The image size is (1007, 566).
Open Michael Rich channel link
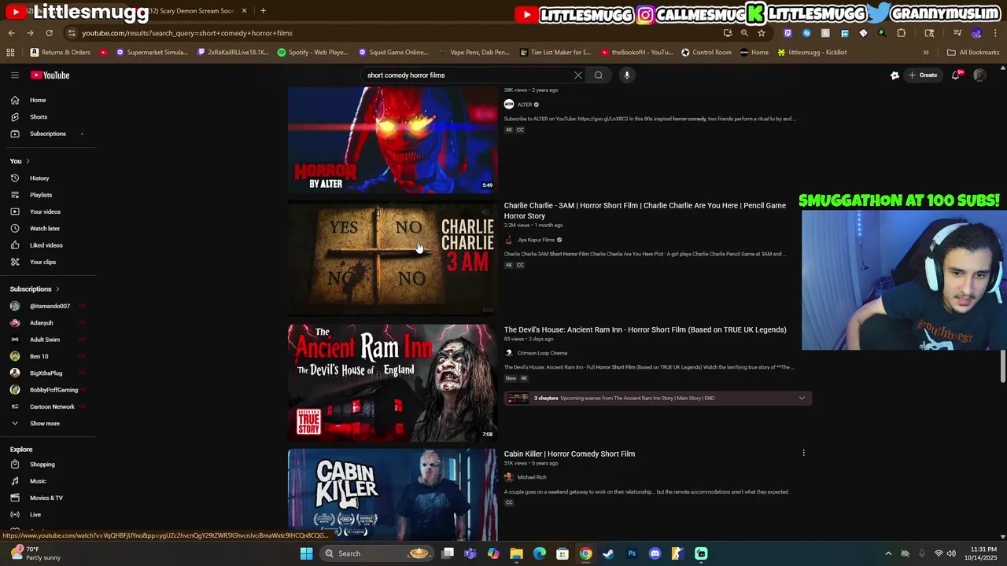tap(532, 477)
